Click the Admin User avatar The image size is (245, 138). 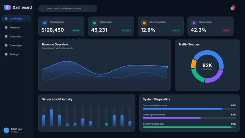6,130
